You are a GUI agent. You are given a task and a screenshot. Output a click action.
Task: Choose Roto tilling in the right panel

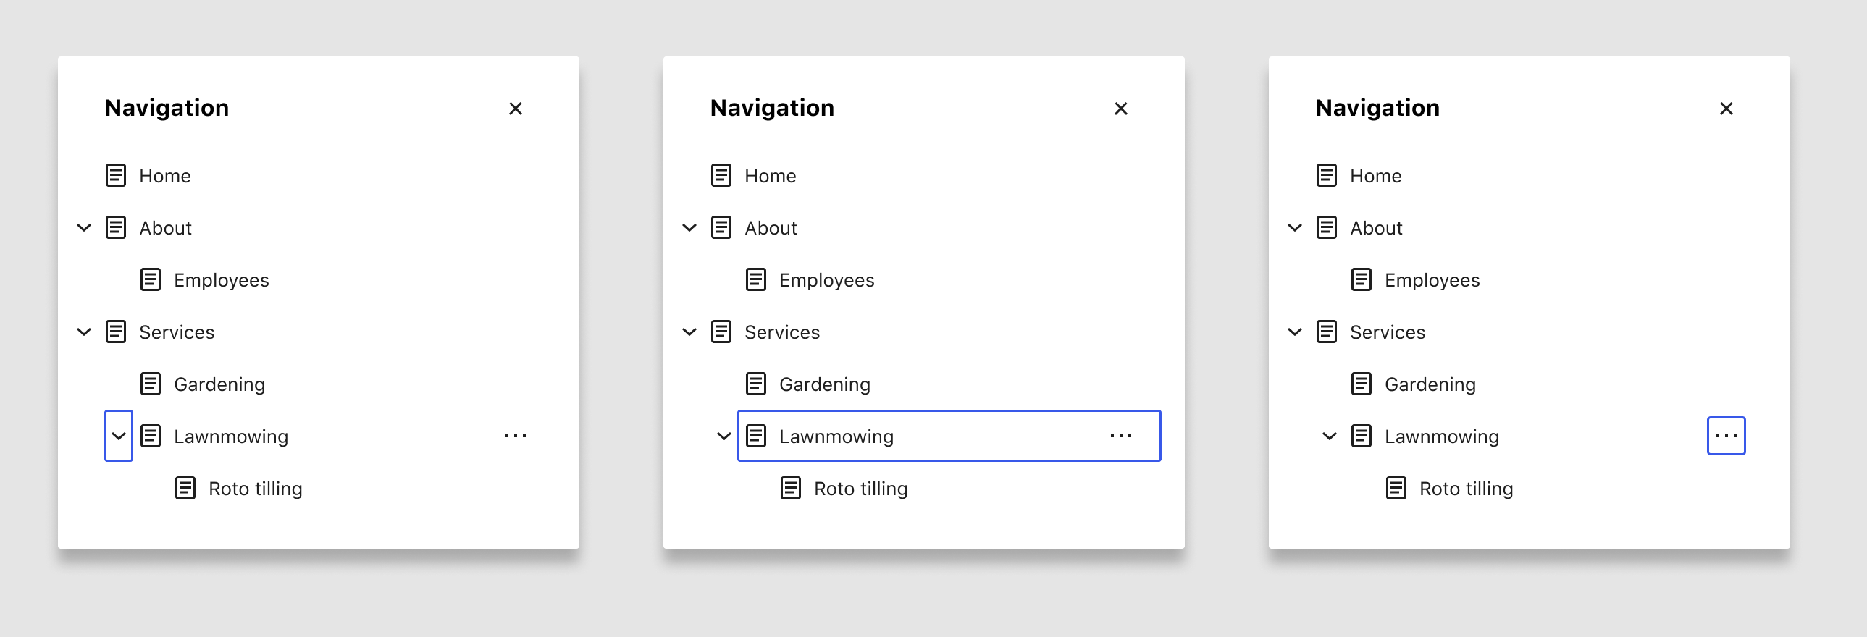click(1466, 489)
